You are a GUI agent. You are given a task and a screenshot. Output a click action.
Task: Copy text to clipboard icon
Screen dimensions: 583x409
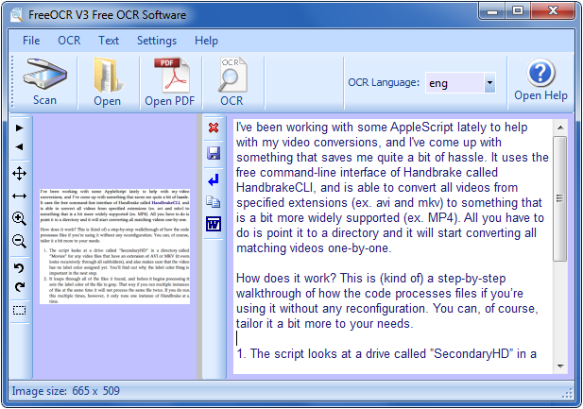tap(214, 202)
